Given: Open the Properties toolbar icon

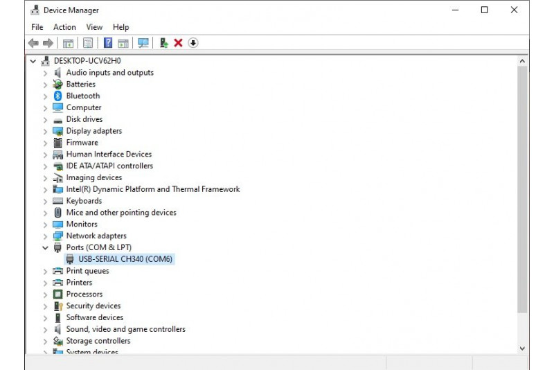Looking at the screenshot, I should (x=88, y=43).
